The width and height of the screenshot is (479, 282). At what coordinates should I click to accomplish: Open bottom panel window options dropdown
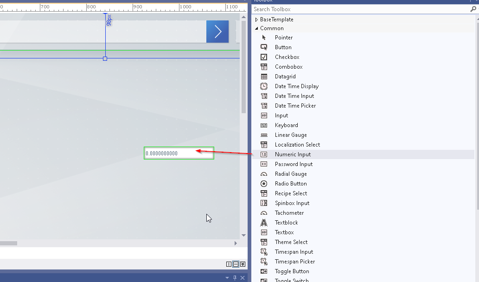click(x=227, y=278)
